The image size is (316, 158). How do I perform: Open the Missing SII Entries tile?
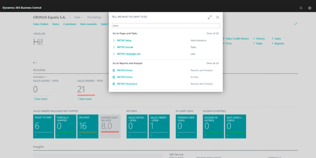click(213, 126)
